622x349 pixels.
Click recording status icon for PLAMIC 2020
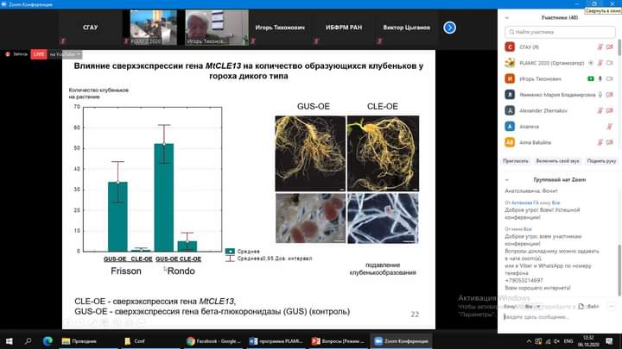pyautogui.click(x=591, y=63)
